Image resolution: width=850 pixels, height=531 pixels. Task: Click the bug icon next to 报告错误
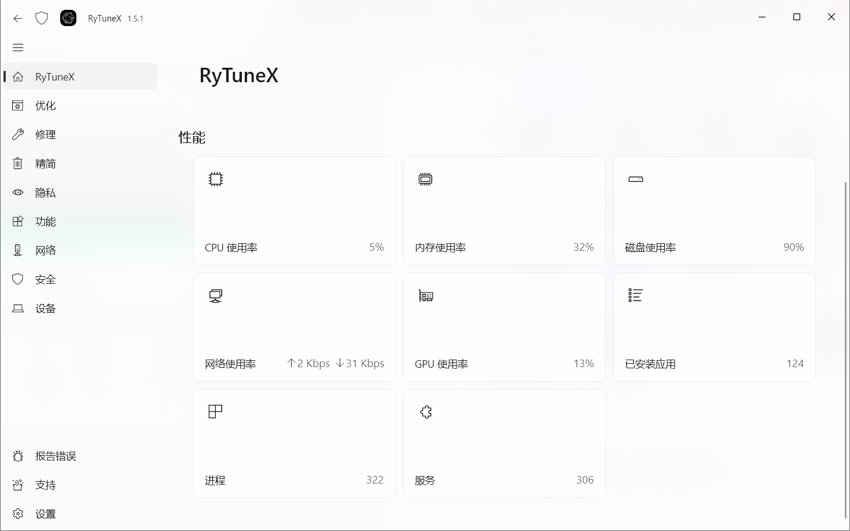17,456
